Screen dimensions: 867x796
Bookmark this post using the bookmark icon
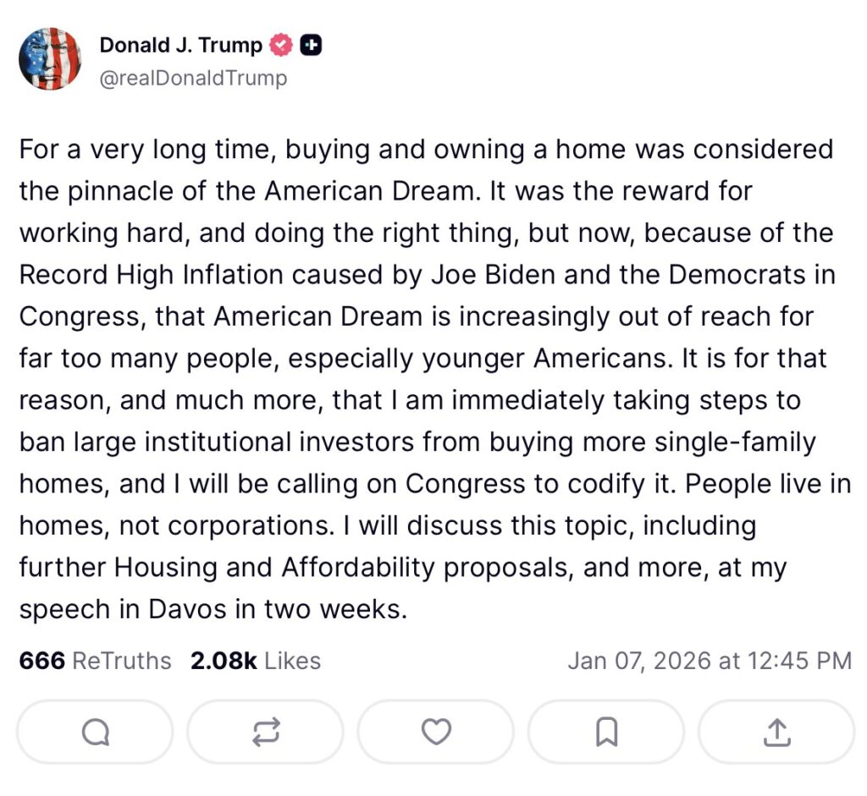[606, 732]
